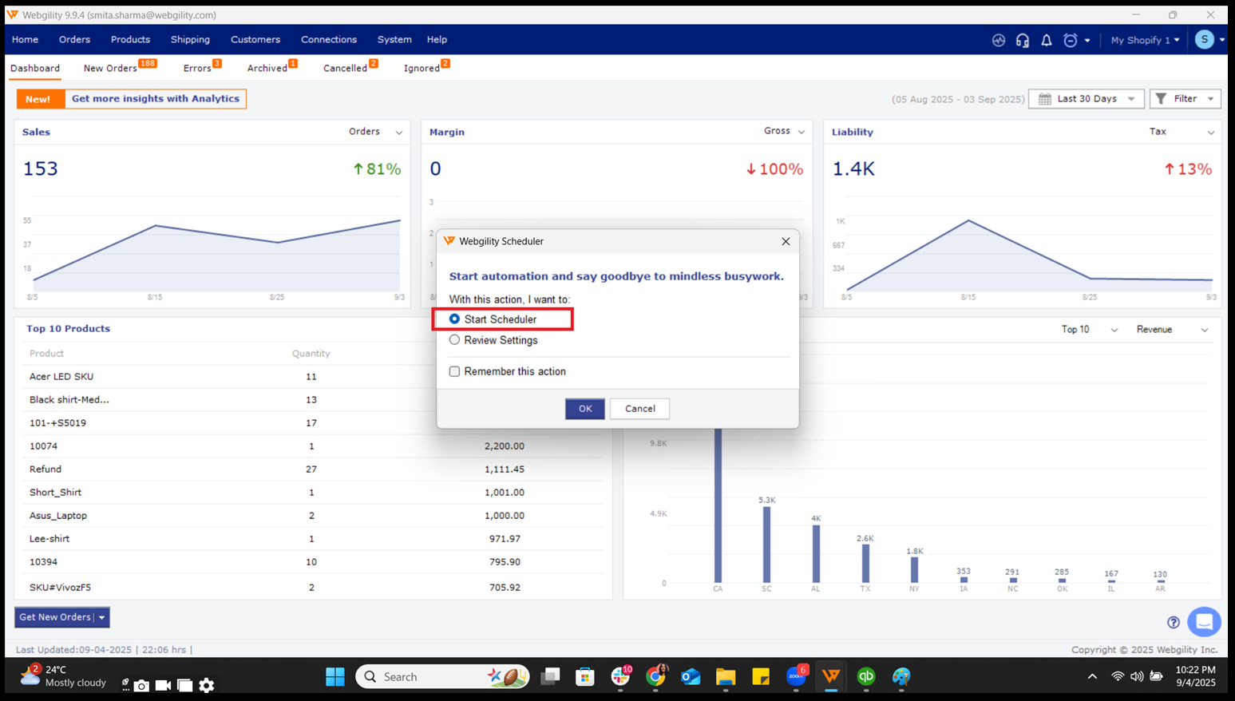The image size is (1235, 701).
Task: Click the user avatar S icon
Action: coord(1204,39)
